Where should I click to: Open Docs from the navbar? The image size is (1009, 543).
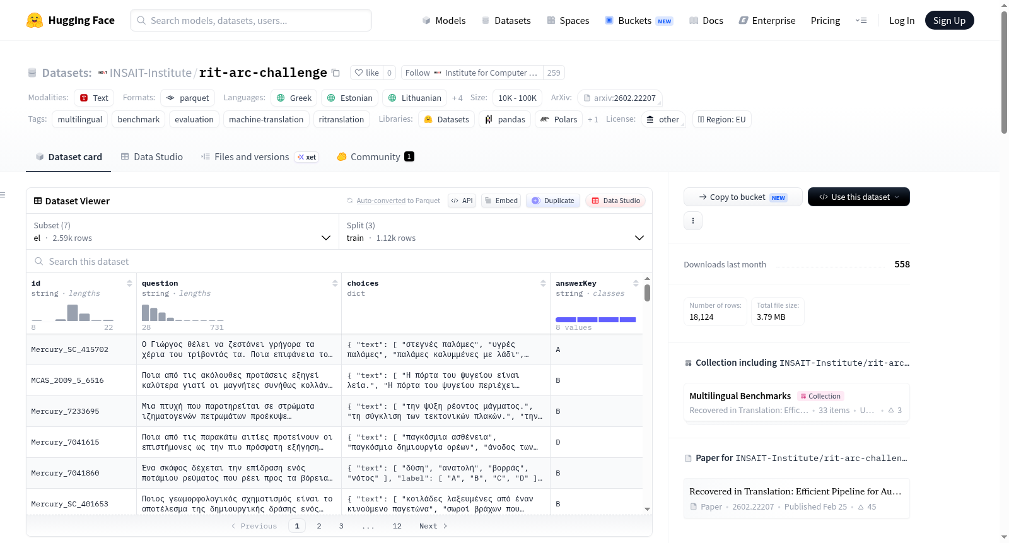coord(706,21)
